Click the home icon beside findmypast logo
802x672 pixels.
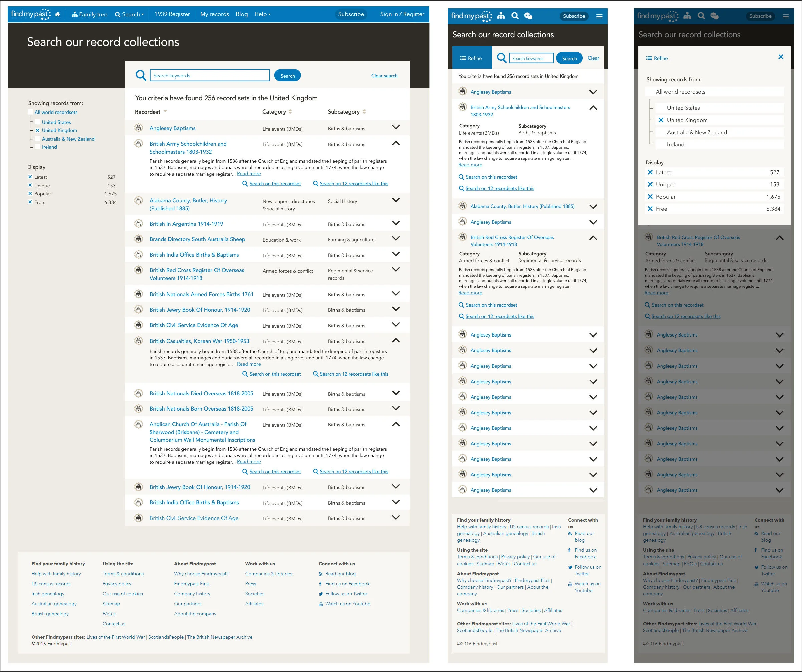tap(57, 14)
